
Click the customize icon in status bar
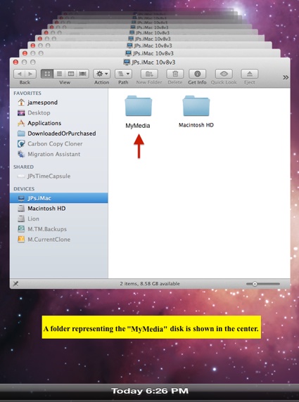15,283
